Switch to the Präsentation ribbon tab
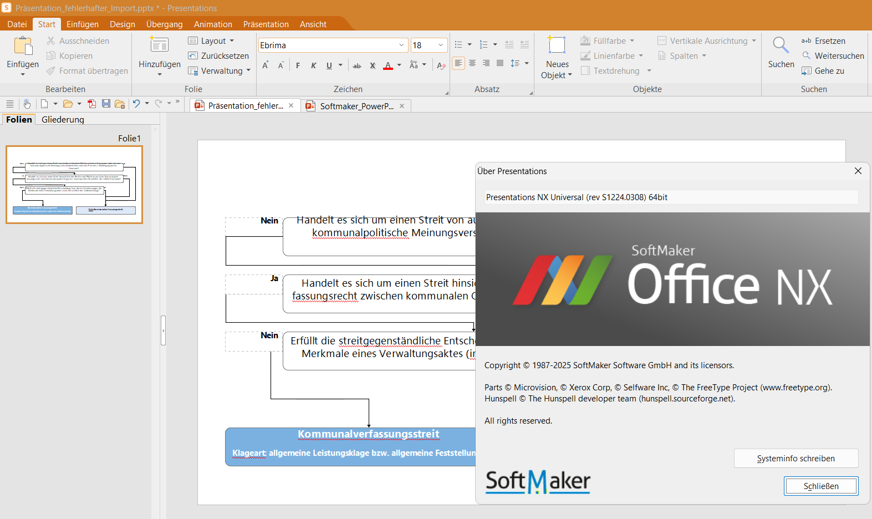Viewport: 872px width, 519px height. (x=266, y=24)
